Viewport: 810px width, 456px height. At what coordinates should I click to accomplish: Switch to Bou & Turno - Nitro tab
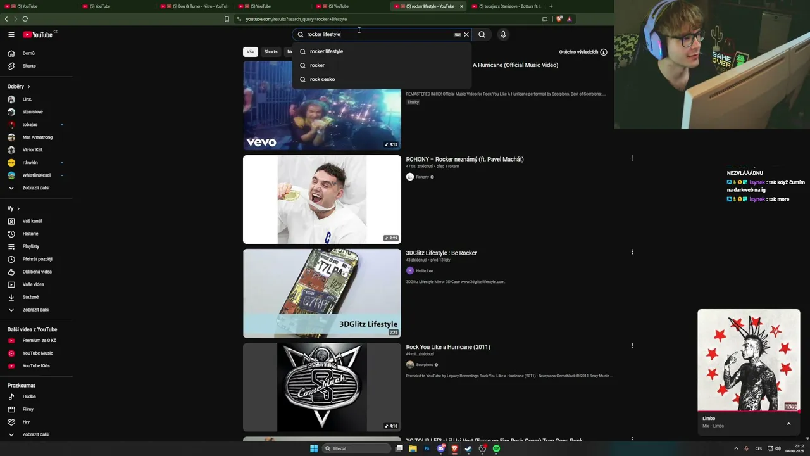pyautogui.click(x=194, y=6)
